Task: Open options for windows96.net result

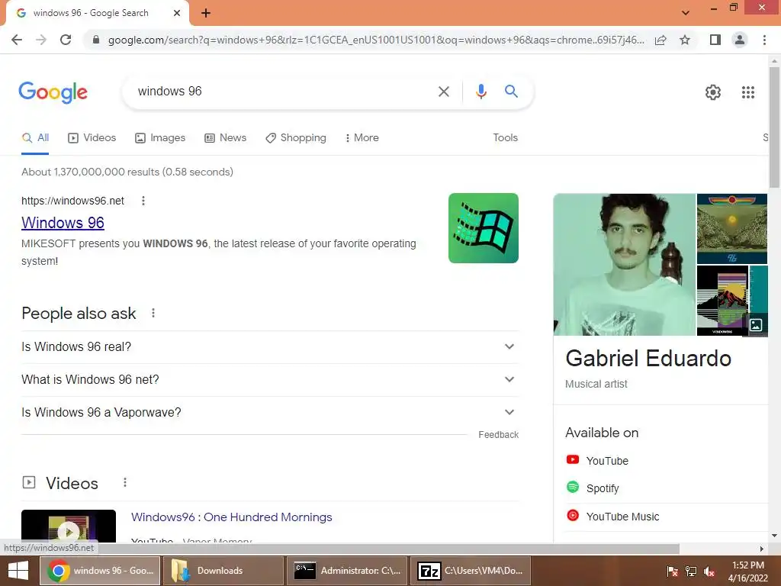Action: 143,201
